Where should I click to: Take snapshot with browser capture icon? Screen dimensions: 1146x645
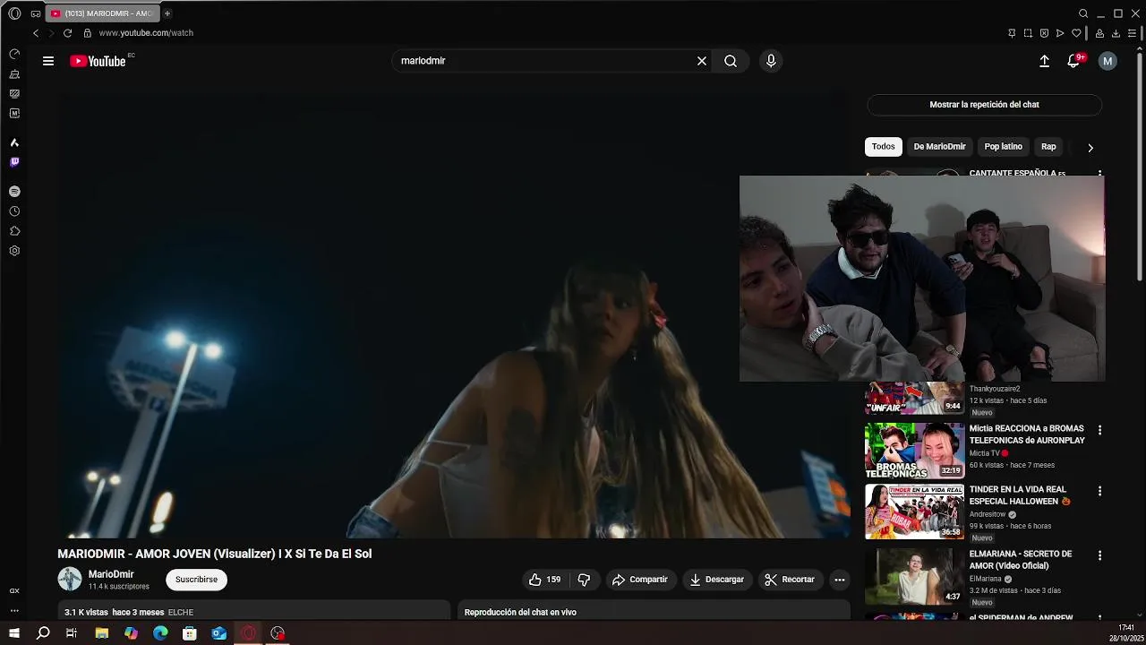[x=1028, y=33]
